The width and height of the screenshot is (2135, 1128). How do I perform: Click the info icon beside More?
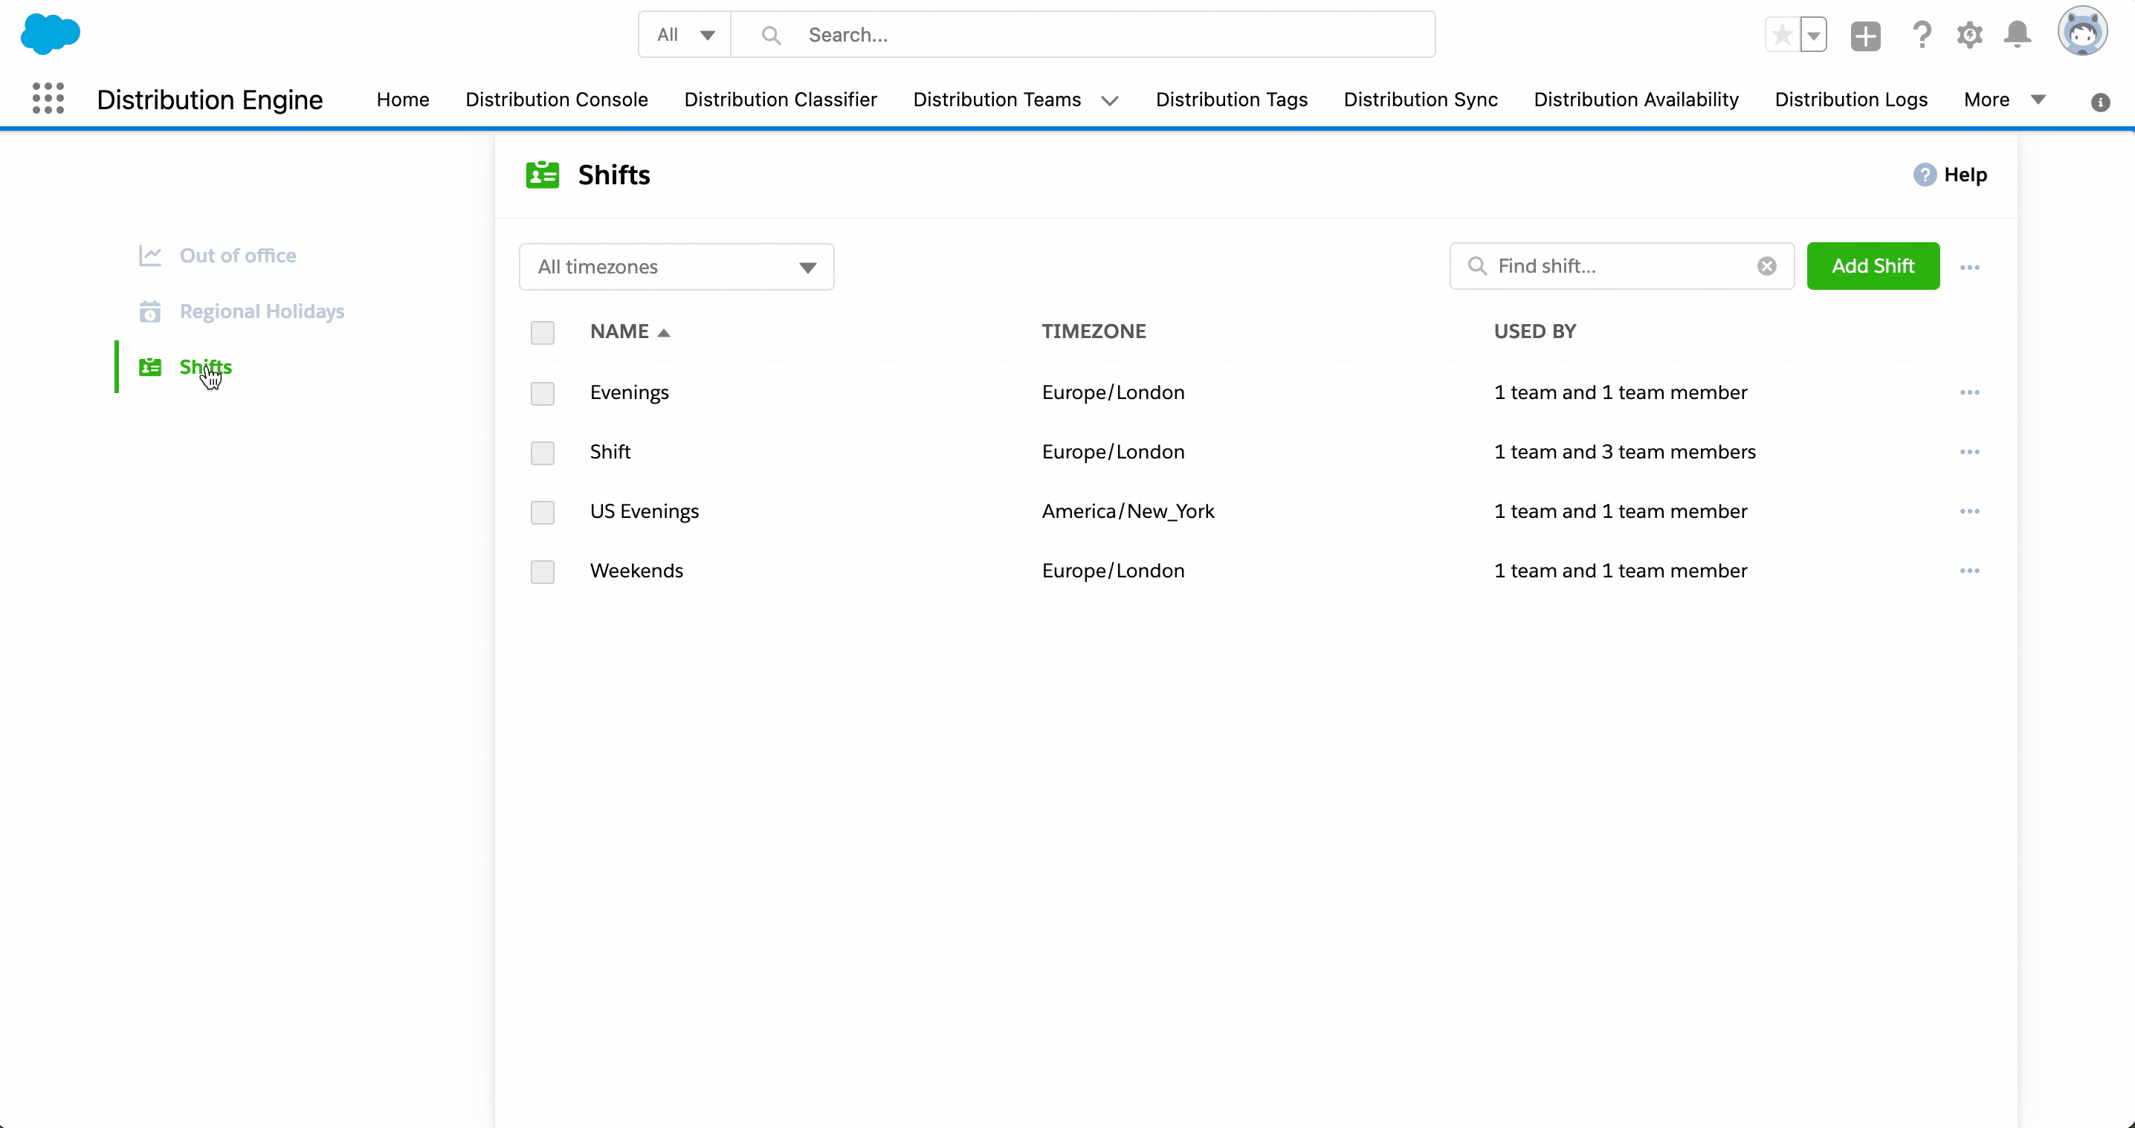pos(2099,103)
